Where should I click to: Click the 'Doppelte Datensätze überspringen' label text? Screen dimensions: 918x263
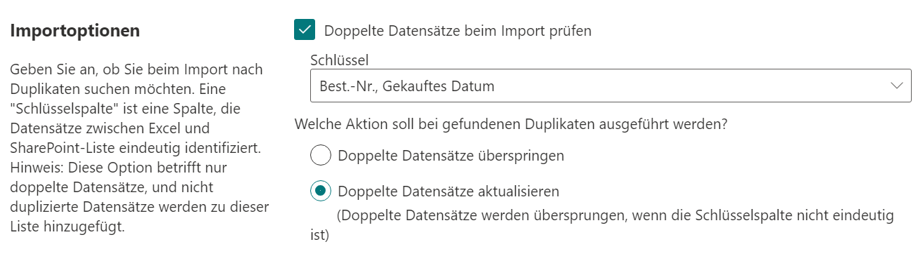pos(451,156)
